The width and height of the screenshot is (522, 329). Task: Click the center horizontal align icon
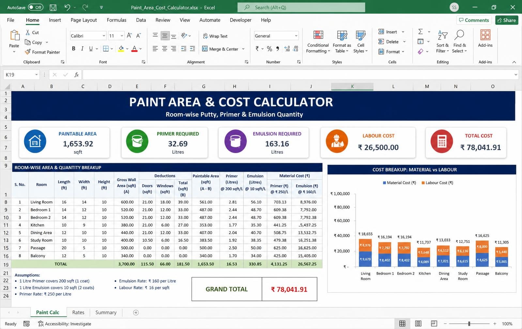pyautogui.click(x=165, y=49)
